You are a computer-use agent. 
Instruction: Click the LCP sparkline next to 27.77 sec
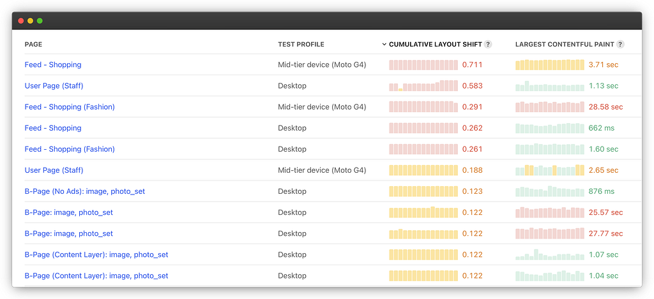550,233
